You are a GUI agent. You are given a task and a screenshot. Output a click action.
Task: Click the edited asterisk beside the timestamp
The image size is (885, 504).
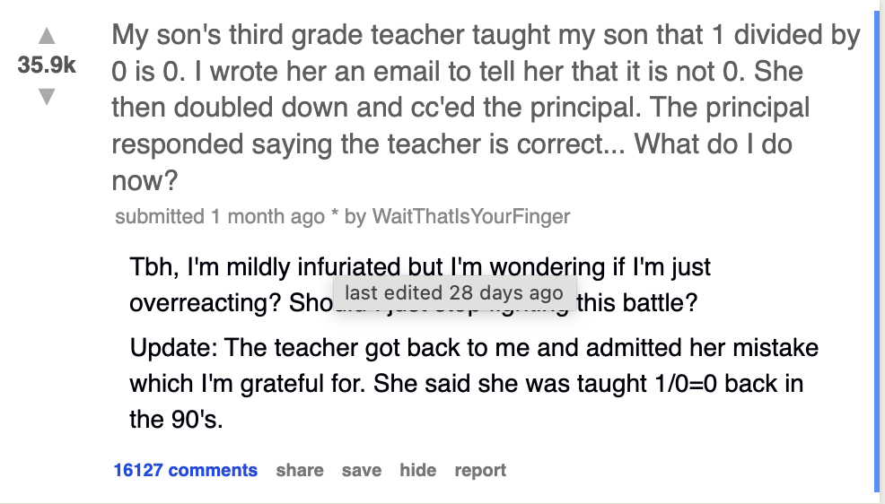point(335,216)
